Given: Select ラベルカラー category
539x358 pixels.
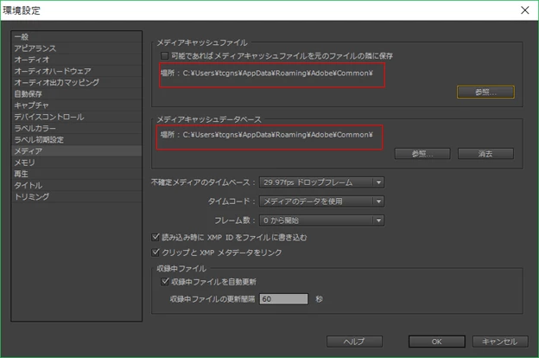Looking at the screenshot, I should click(x=76, y=128).
